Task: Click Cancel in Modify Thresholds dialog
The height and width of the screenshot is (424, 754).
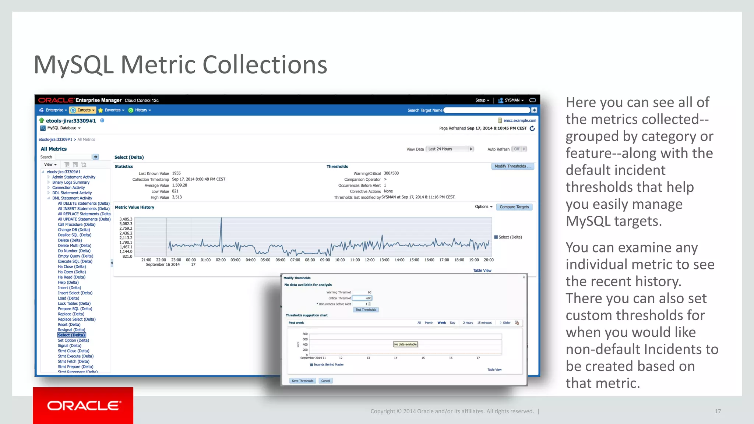Action: coord(325,381)
